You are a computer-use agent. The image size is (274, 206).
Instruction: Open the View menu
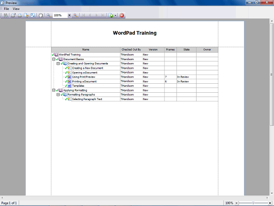click(16, 9)
